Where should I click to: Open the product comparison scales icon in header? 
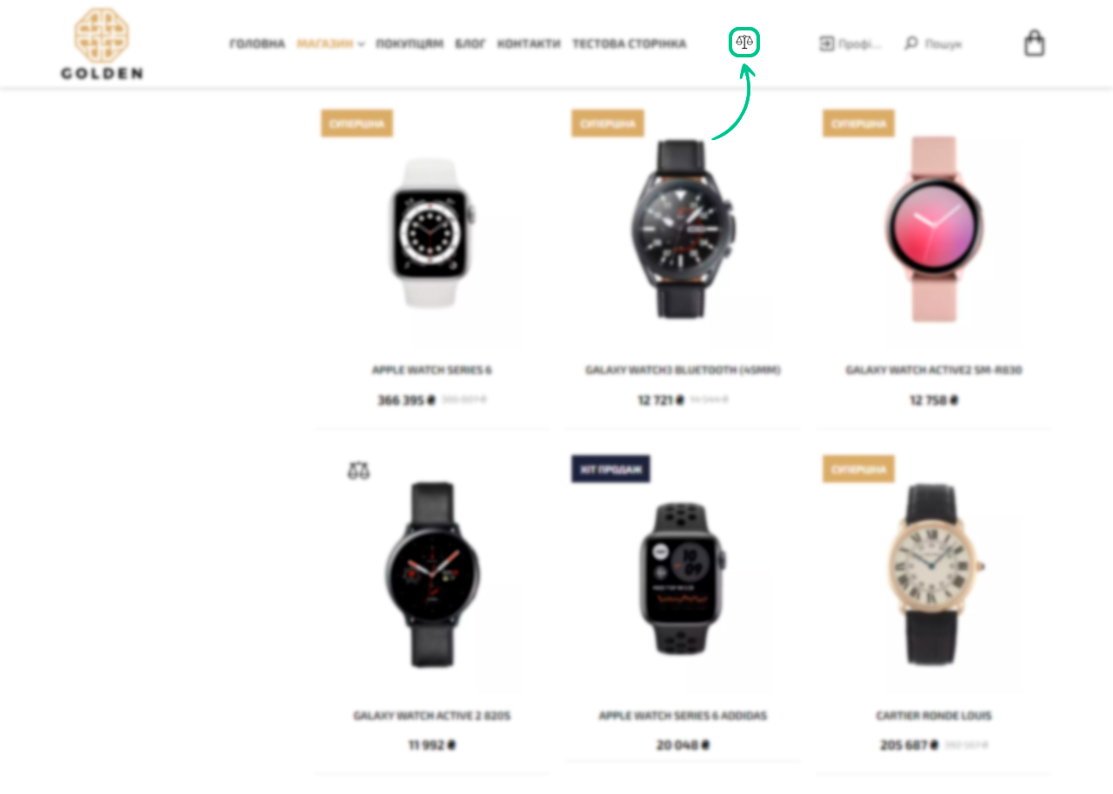[x=743, y=42]
